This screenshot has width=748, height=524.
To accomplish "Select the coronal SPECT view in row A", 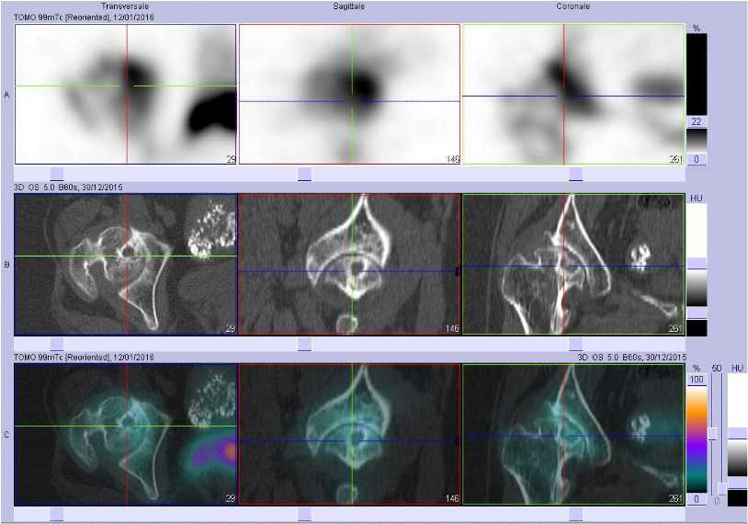I will pos(573,94).
